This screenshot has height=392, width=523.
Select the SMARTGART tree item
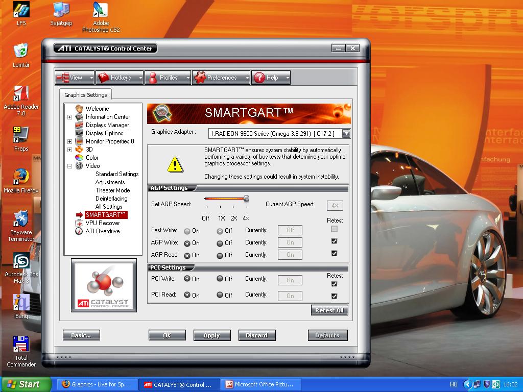coord(106,215)
